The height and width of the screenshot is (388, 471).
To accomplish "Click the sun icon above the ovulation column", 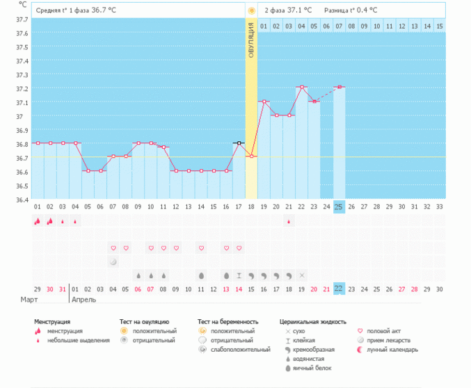I will [251, 10].
